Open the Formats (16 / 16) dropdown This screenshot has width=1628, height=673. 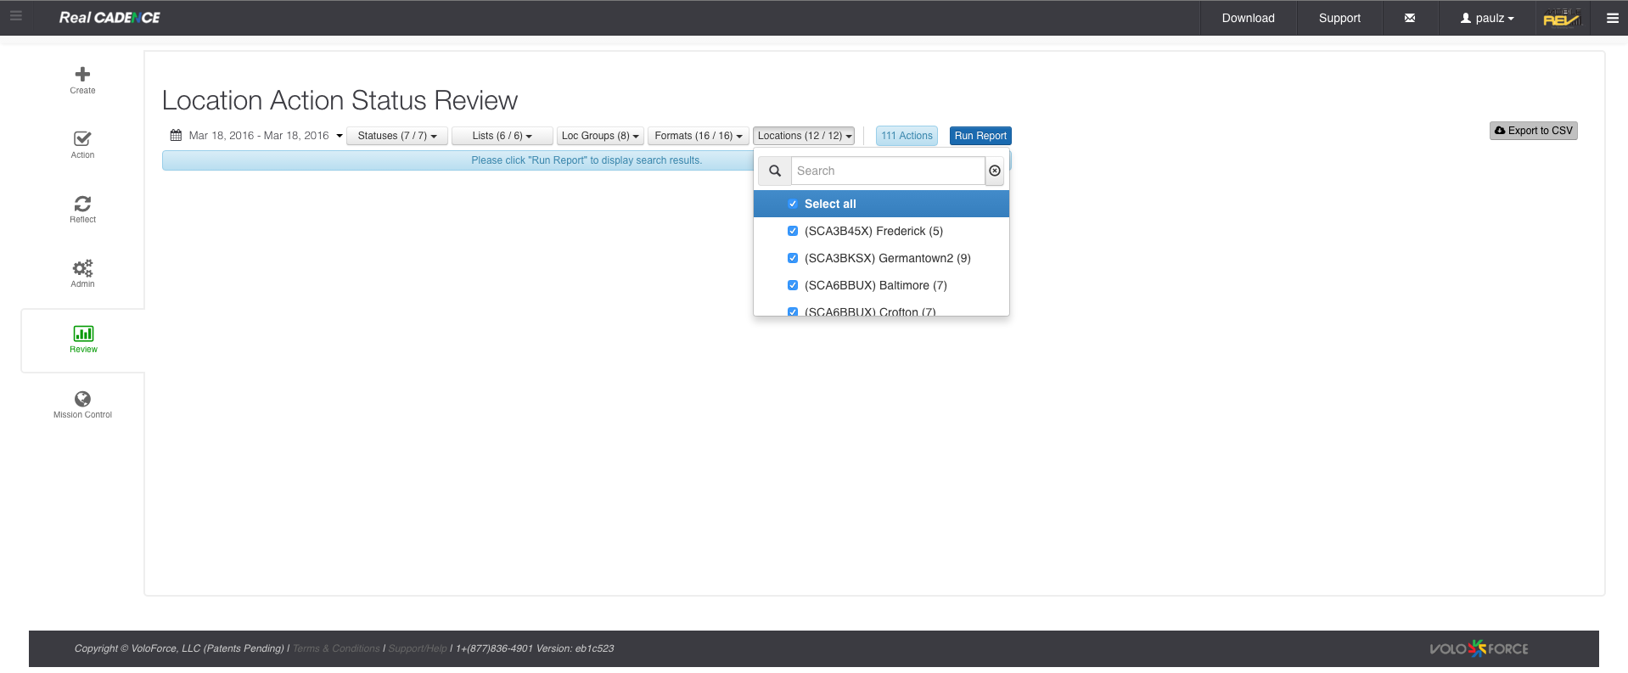click(698, 136)
